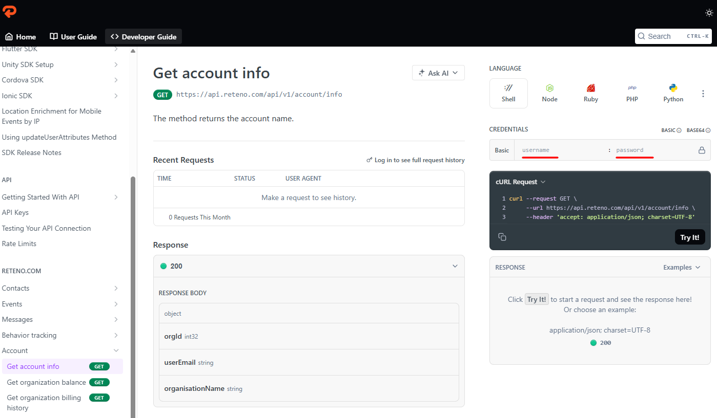Choose the 200 example response

tap(600, 343)
